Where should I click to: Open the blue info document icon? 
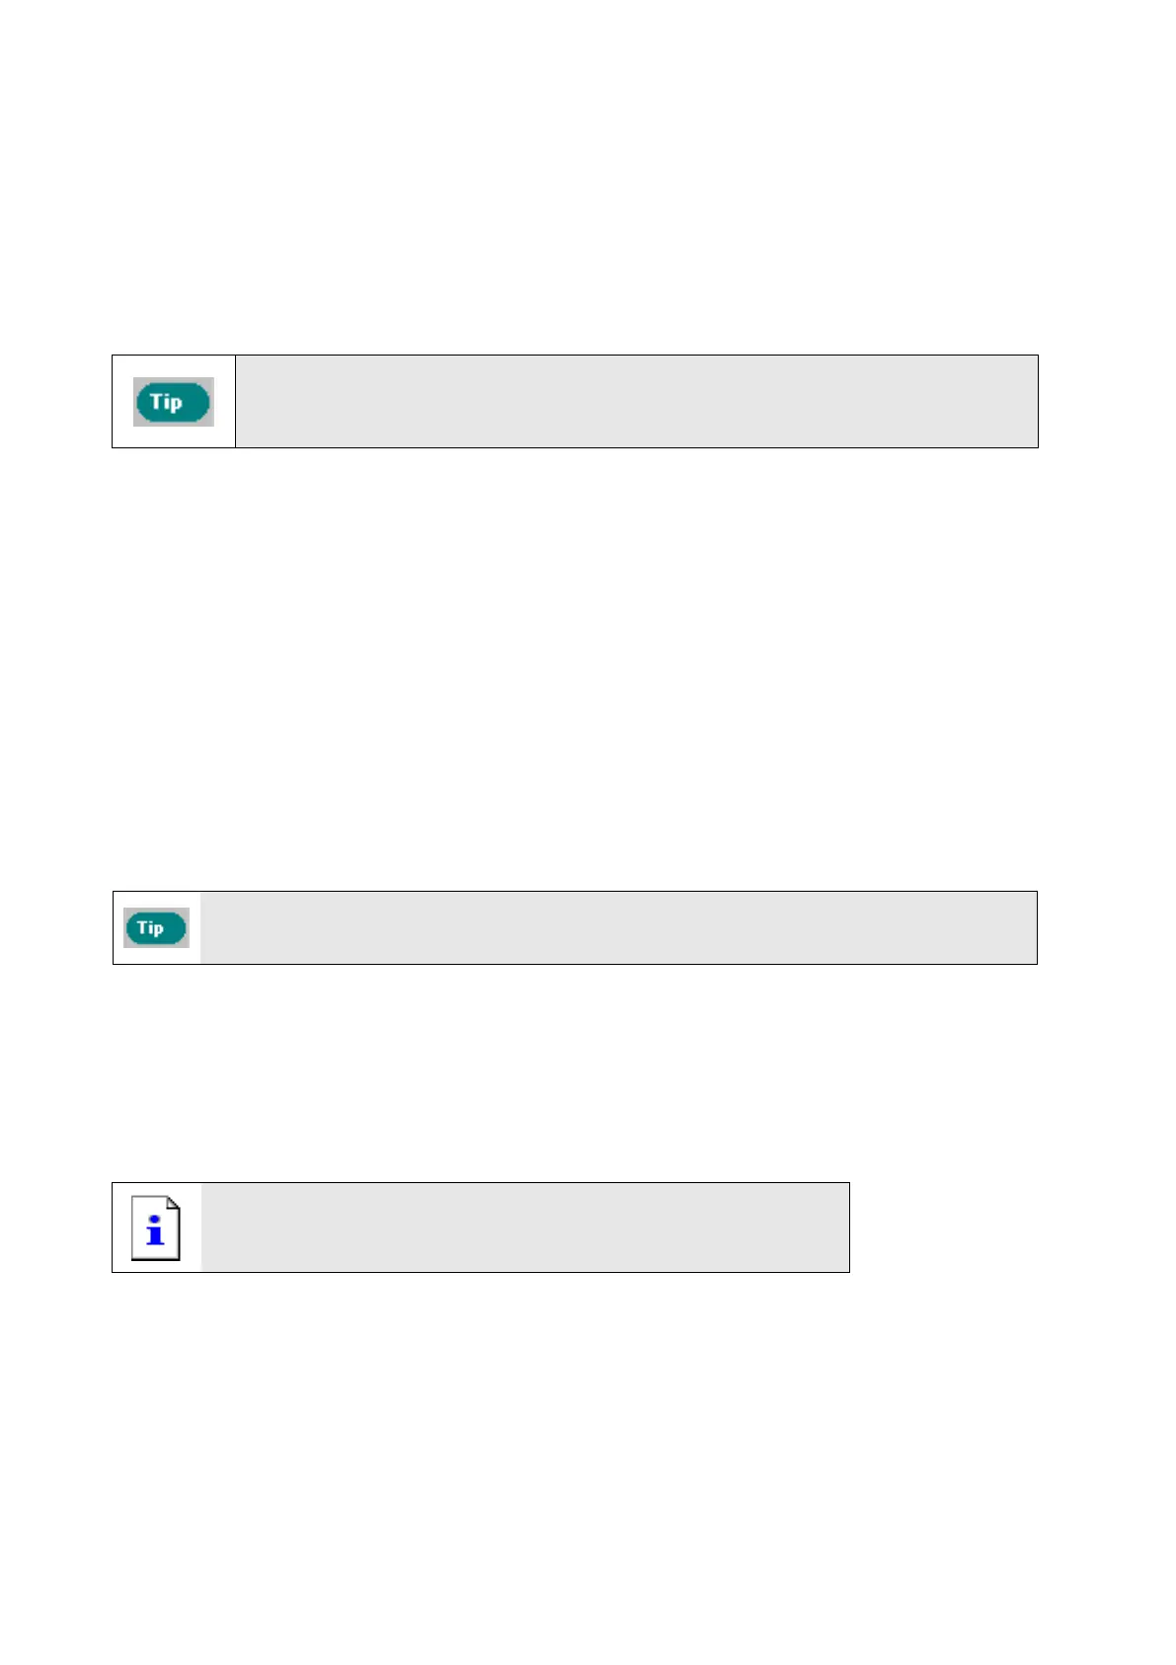pyautogui.click(x=156, y=1228)
